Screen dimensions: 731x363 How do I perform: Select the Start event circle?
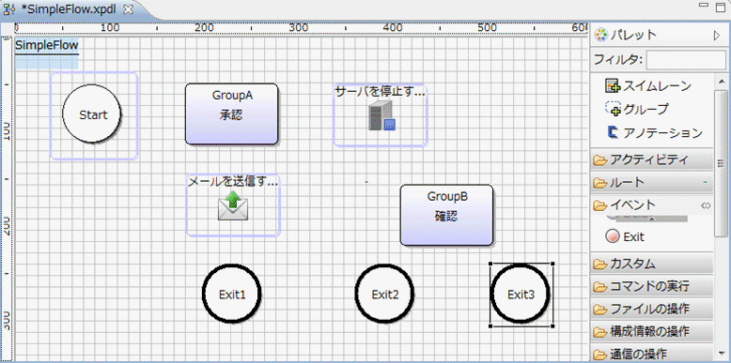click(92, 113)
